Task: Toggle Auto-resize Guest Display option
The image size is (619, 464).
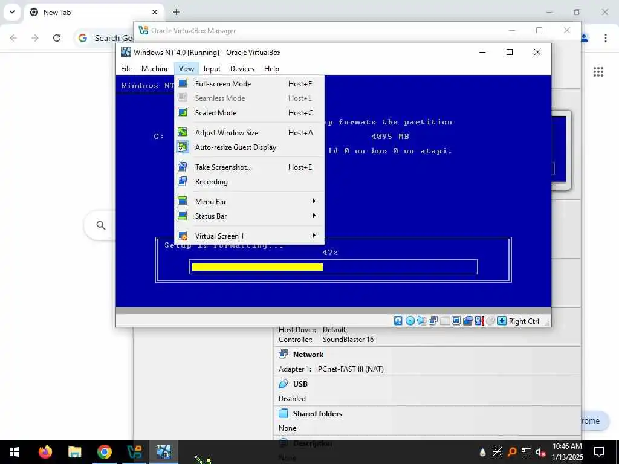Action: (x=250, y=147)
